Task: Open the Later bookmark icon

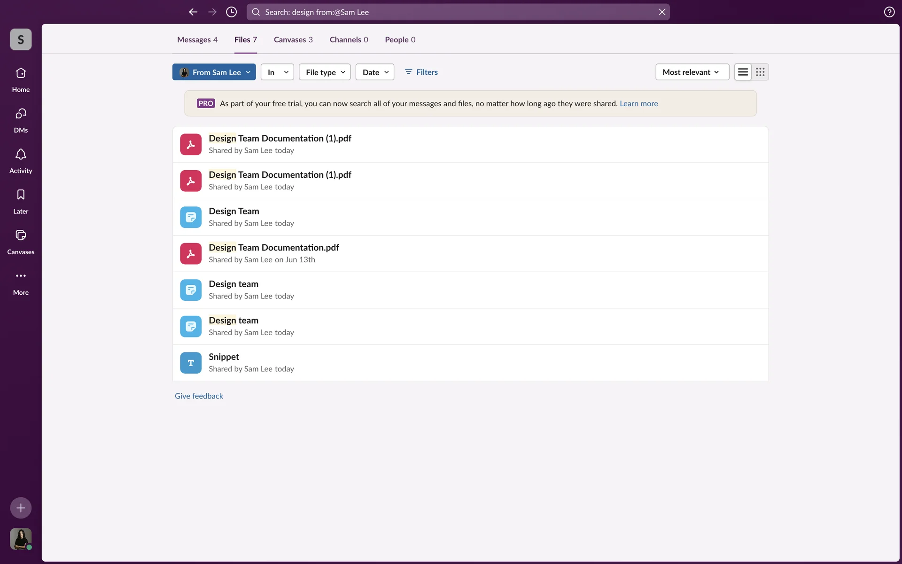Action: 21,195
